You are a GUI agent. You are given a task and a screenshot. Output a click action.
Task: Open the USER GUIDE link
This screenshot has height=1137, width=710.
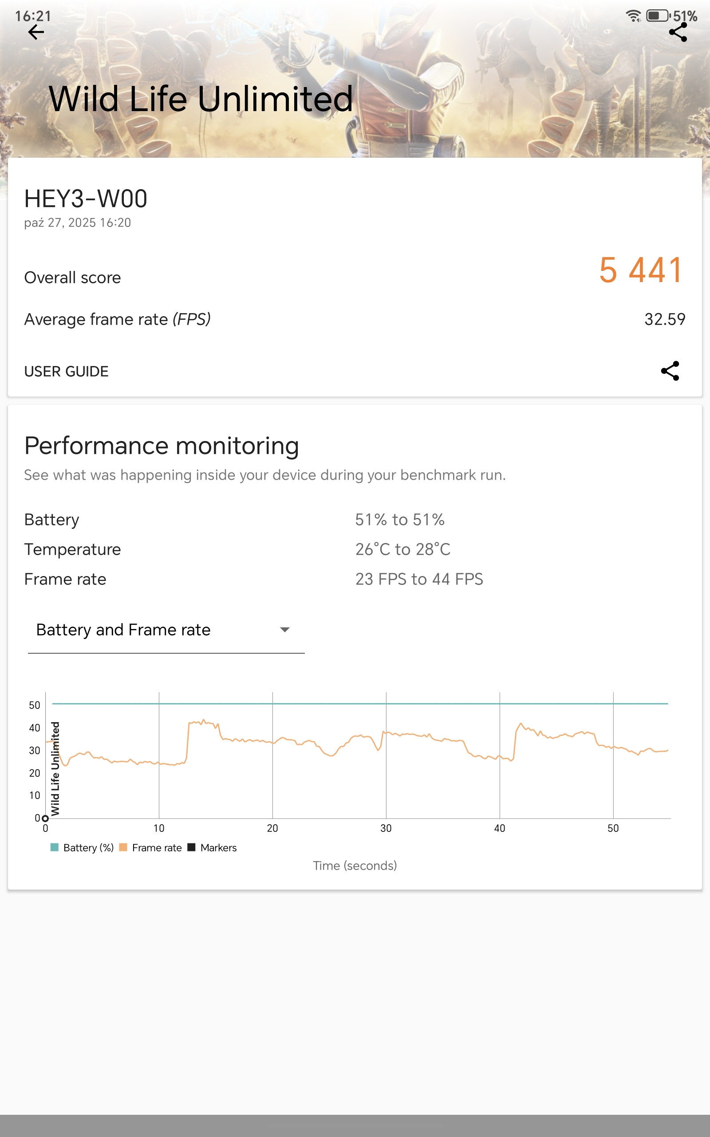(x=66, y=372)
